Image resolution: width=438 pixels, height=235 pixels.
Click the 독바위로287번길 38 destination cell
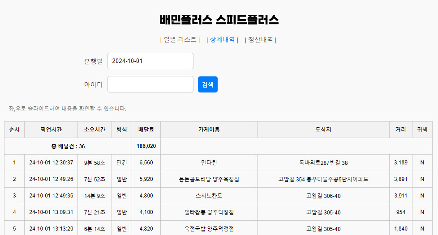point(323,163)
